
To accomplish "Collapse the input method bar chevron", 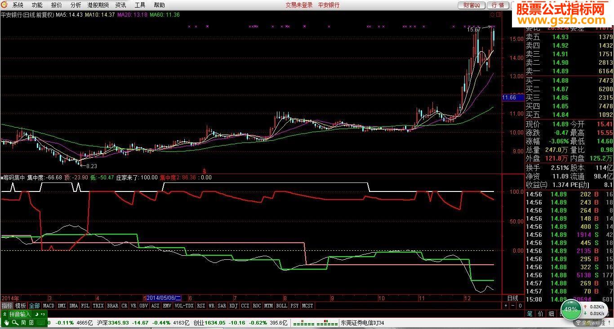I will tap(4, 315).
